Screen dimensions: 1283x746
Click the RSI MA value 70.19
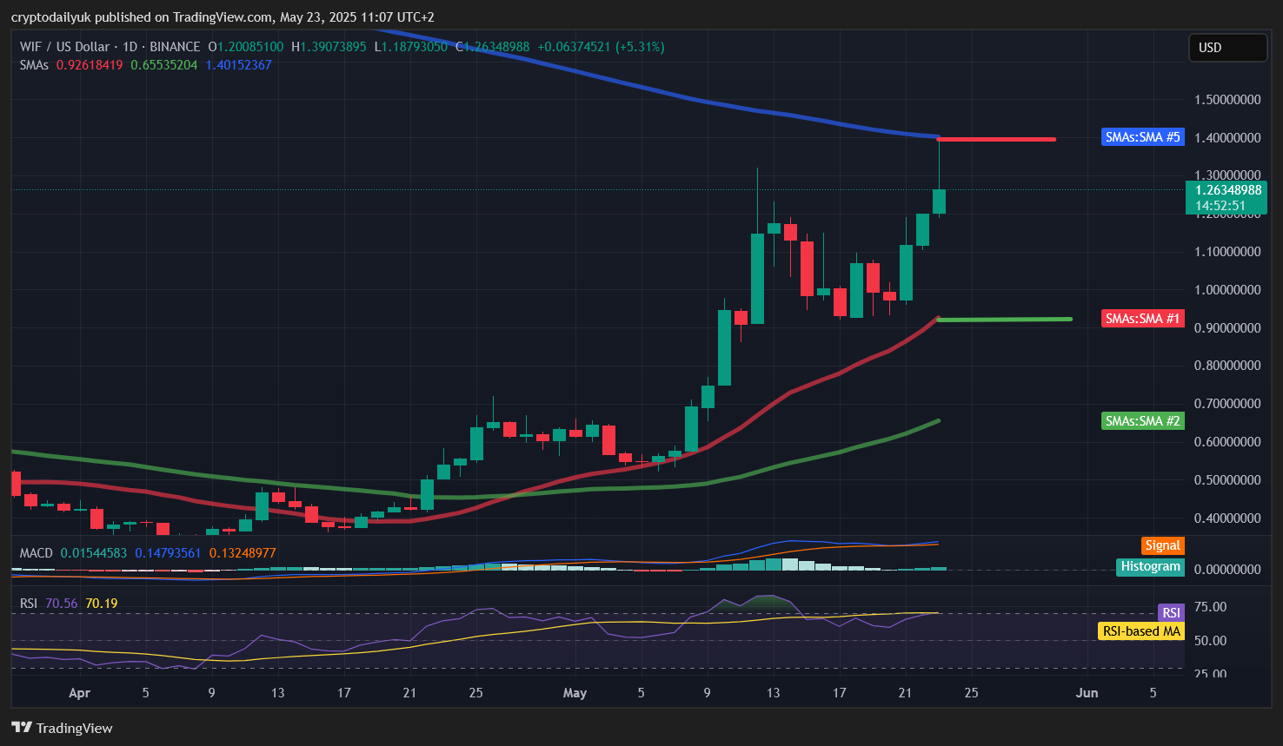(102, 604)
